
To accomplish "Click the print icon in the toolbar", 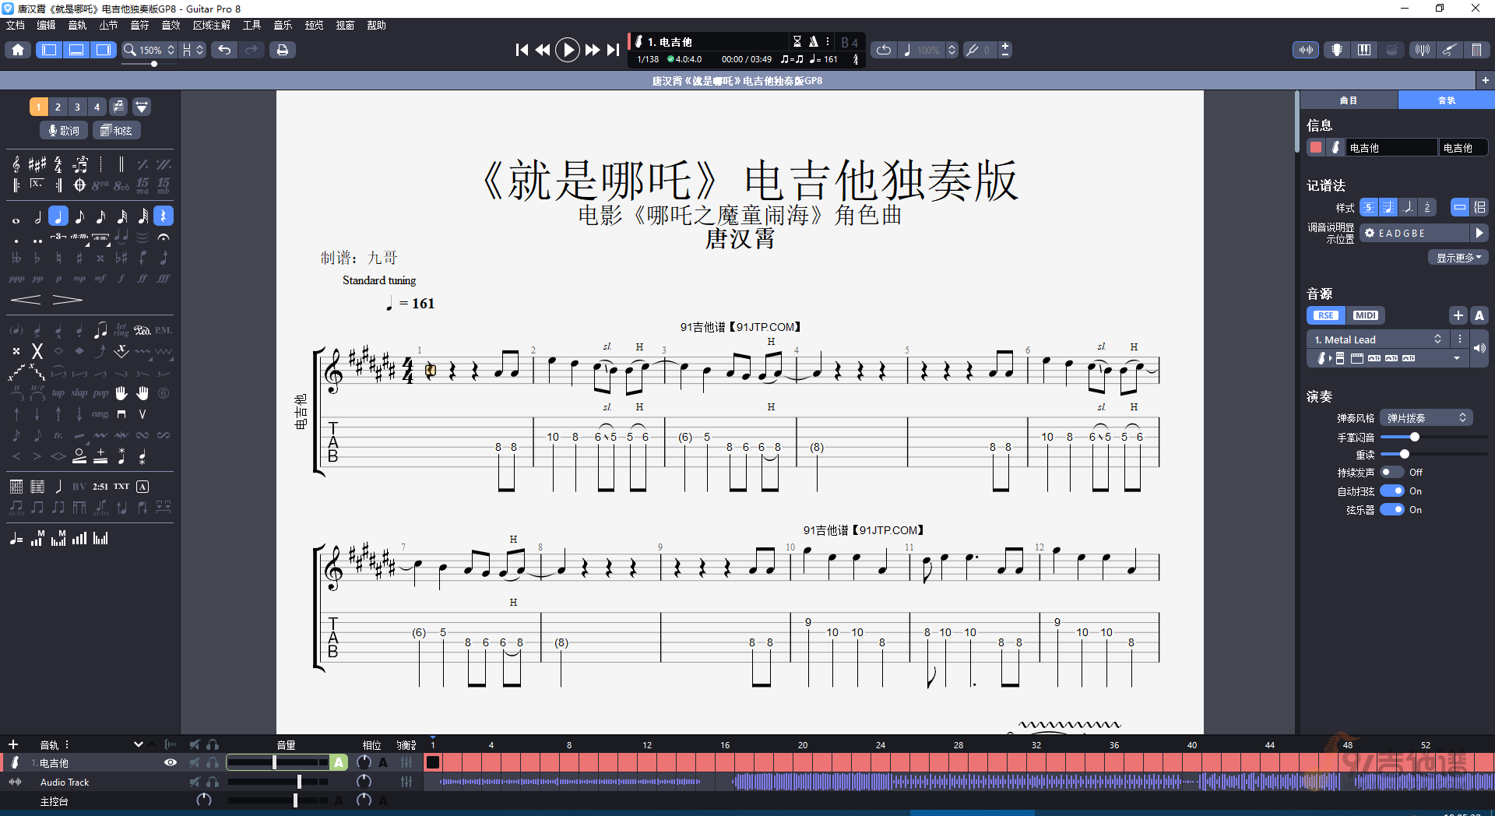I will [x=282, y=50].
